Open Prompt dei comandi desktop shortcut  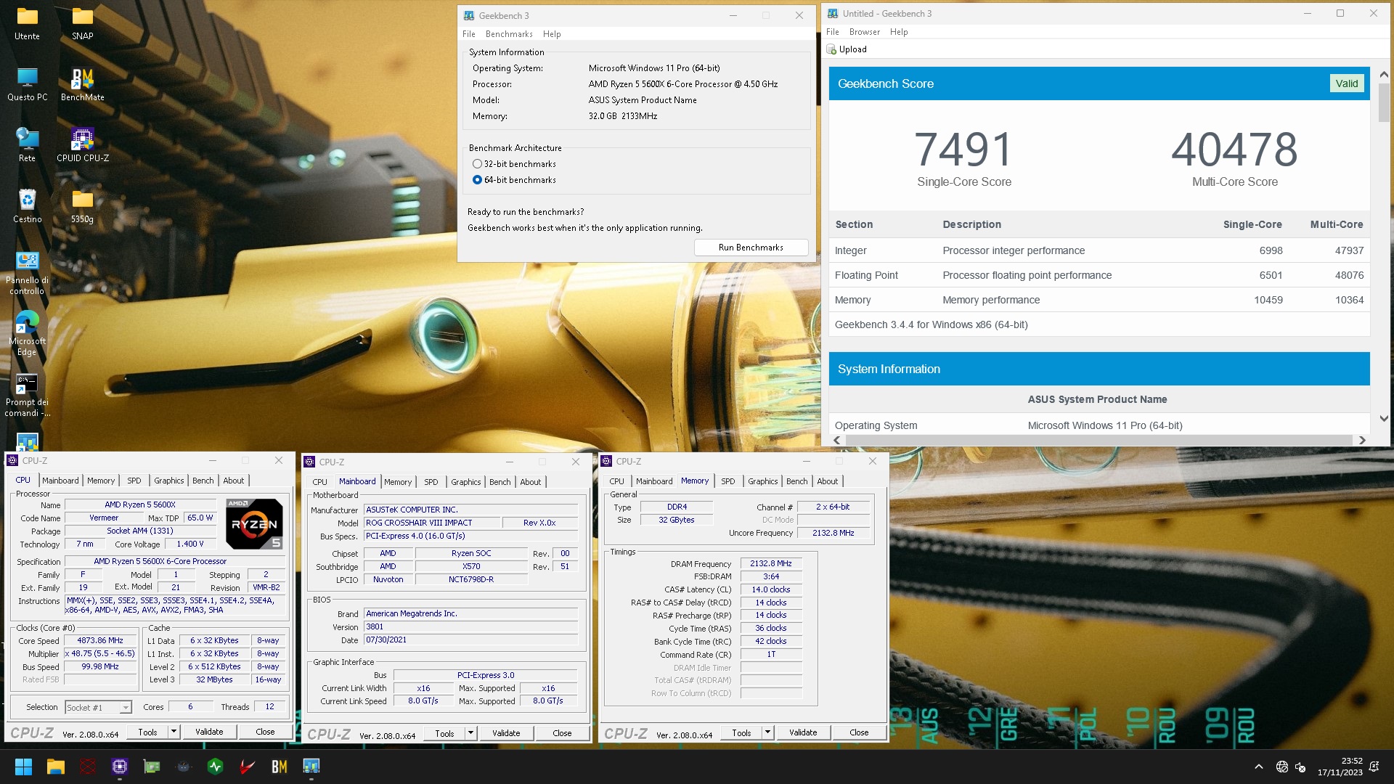pos(27,395)
